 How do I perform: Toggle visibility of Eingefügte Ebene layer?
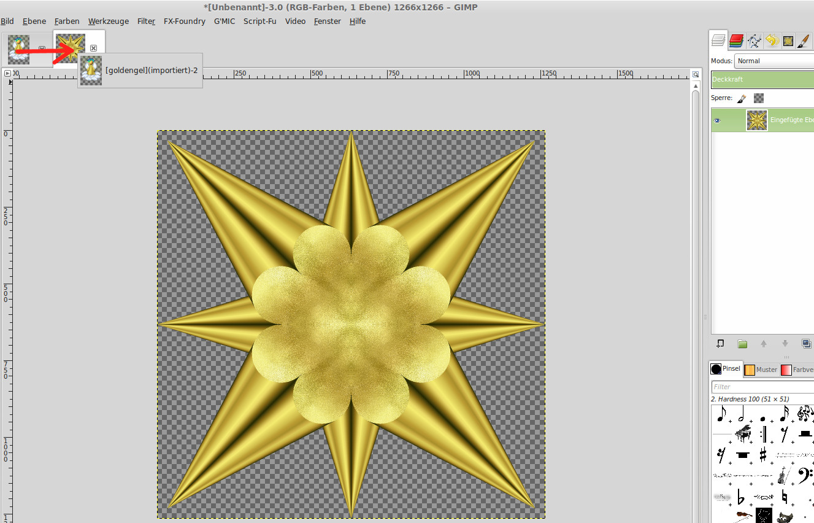pyautogui.click(x=717, y=121)
